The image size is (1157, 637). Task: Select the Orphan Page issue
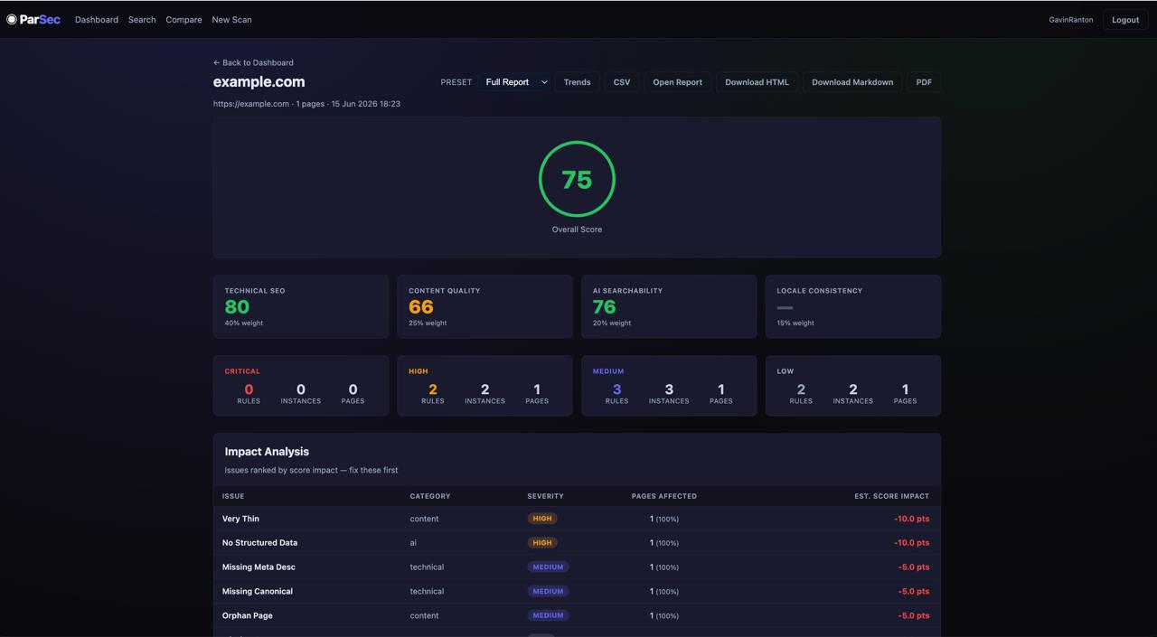click(x=577, y=615)
